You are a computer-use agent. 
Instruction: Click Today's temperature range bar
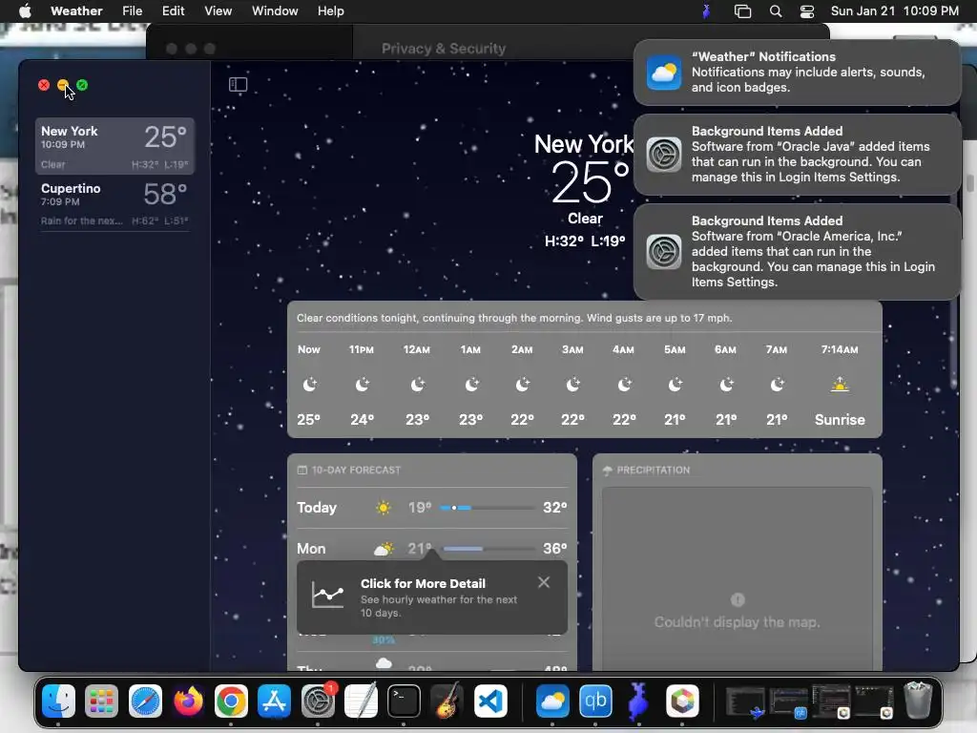pyautogui.click(x=487, y=508)
